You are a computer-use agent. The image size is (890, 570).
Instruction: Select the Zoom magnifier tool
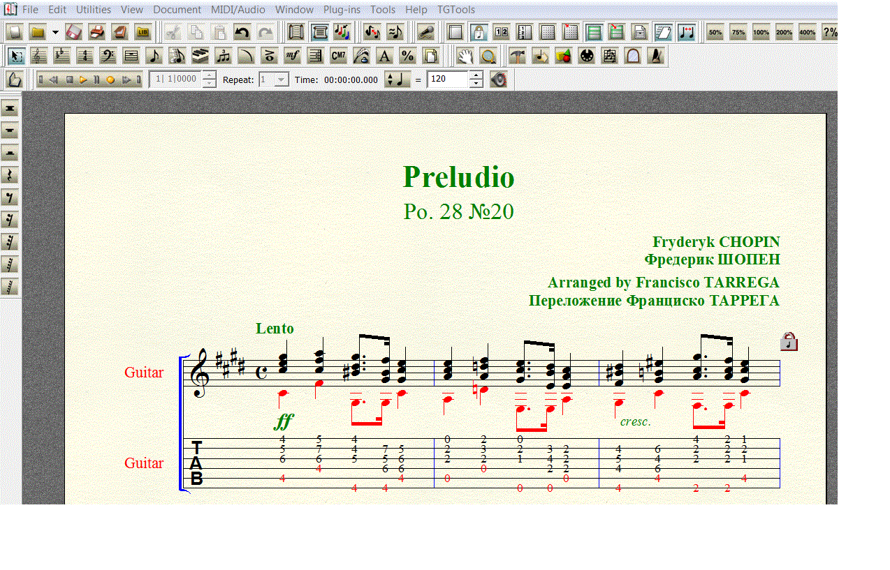coord(488,56)
